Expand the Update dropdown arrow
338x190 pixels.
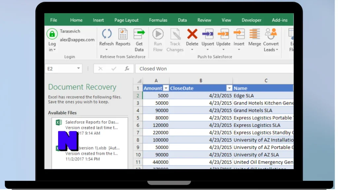(223, 50)
